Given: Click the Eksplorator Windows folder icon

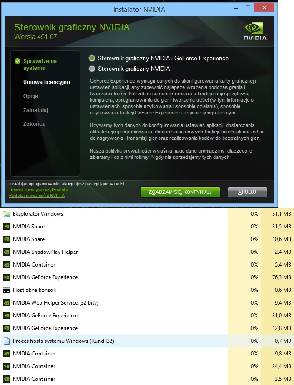Looking at the screenshot, I should (6, 214).
